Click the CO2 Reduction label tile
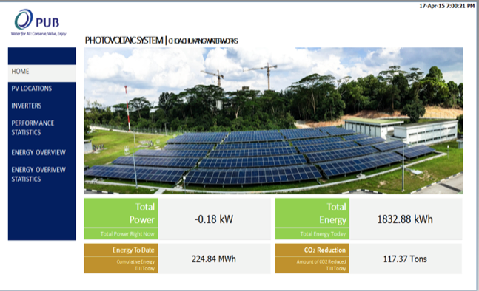The image size is (479, 291). click(312, 258)
